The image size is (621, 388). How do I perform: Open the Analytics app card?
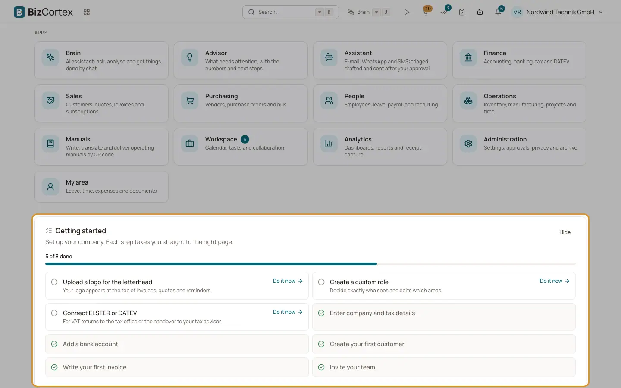coord(380,147)
